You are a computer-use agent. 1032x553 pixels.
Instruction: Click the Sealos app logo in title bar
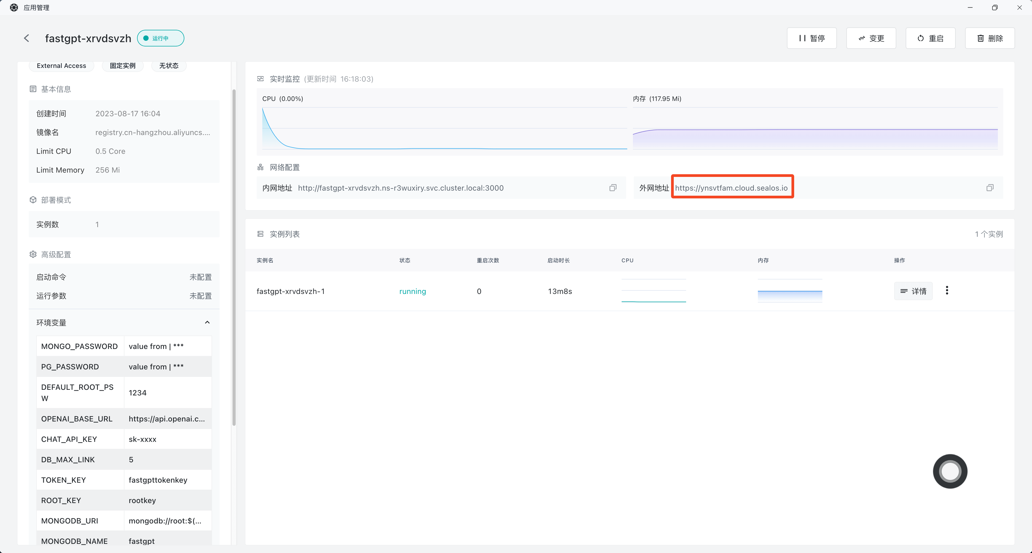tap(14, 7)
